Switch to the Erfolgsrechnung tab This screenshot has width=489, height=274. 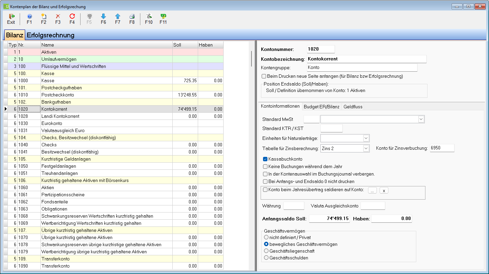[x=50, y=35]
